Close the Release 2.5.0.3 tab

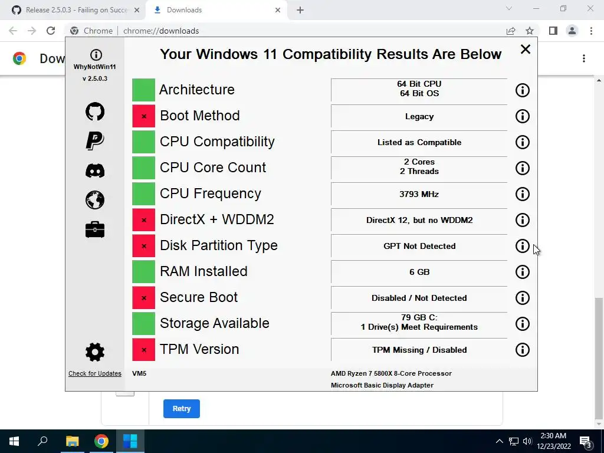[x=136, y=10]
